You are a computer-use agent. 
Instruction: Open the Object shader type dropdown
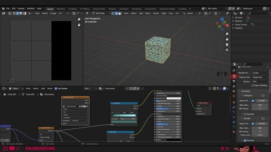(16, 88)
